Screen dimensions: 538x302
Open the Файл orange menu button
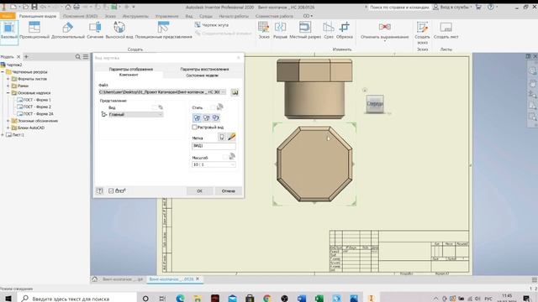[8, 16]
